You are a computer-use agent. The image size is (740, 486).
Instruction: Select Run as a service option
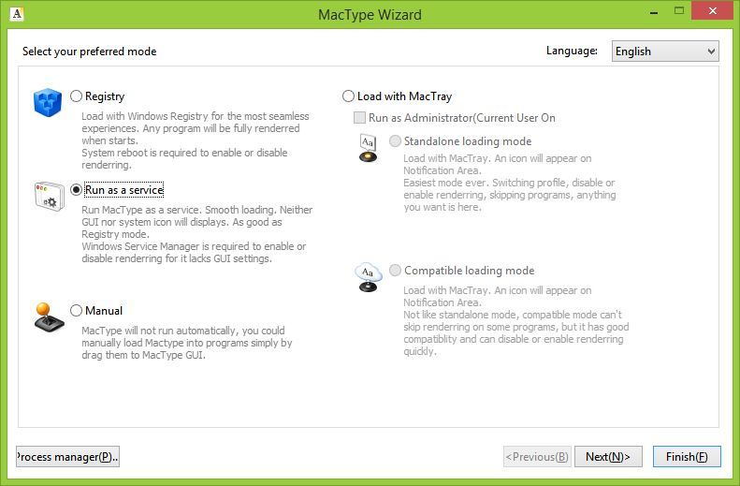coord(76,190)
